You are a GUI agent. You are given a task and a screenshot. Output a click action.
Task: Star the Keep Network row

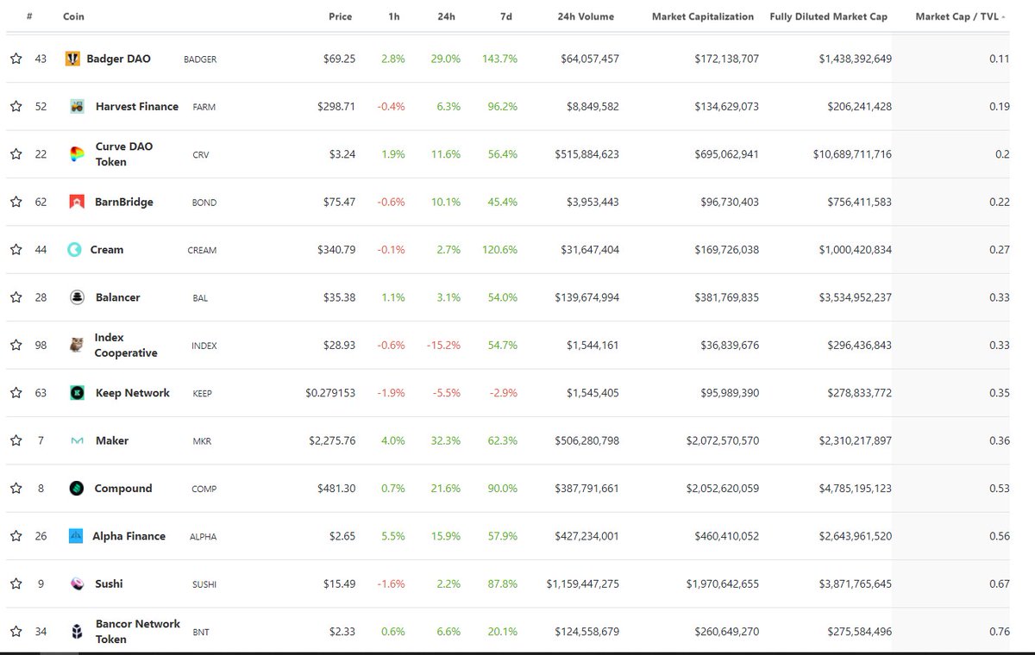coord(16,393)
